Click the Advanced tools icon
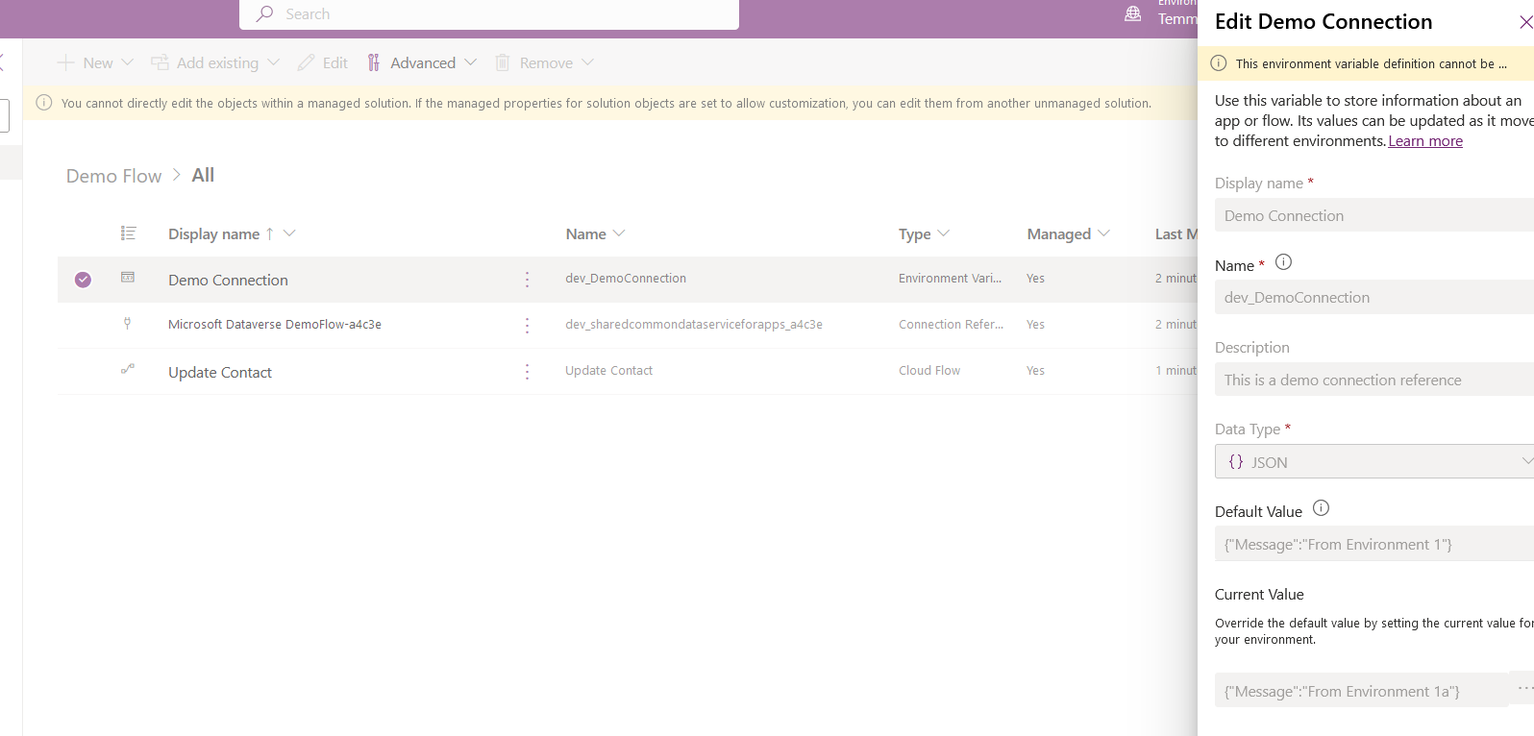The height and width of the screenshot is (736, 1534). click(374, 62)
